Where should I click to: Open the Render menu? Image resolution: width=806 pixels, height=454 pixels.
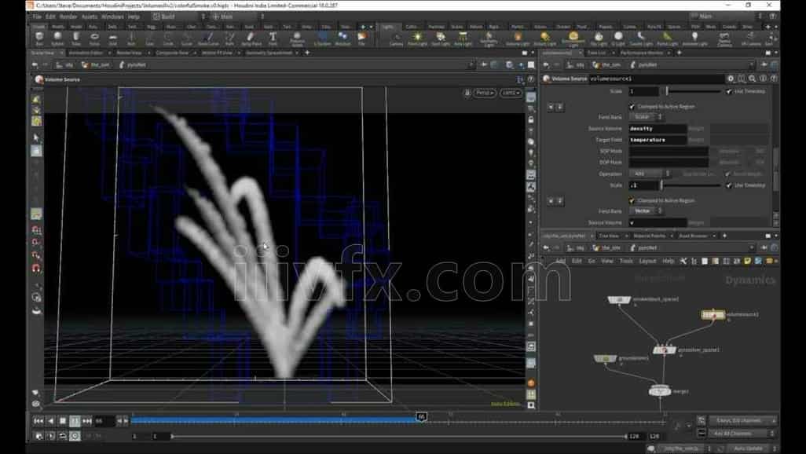pyautogui.click(x=68, y=17)
